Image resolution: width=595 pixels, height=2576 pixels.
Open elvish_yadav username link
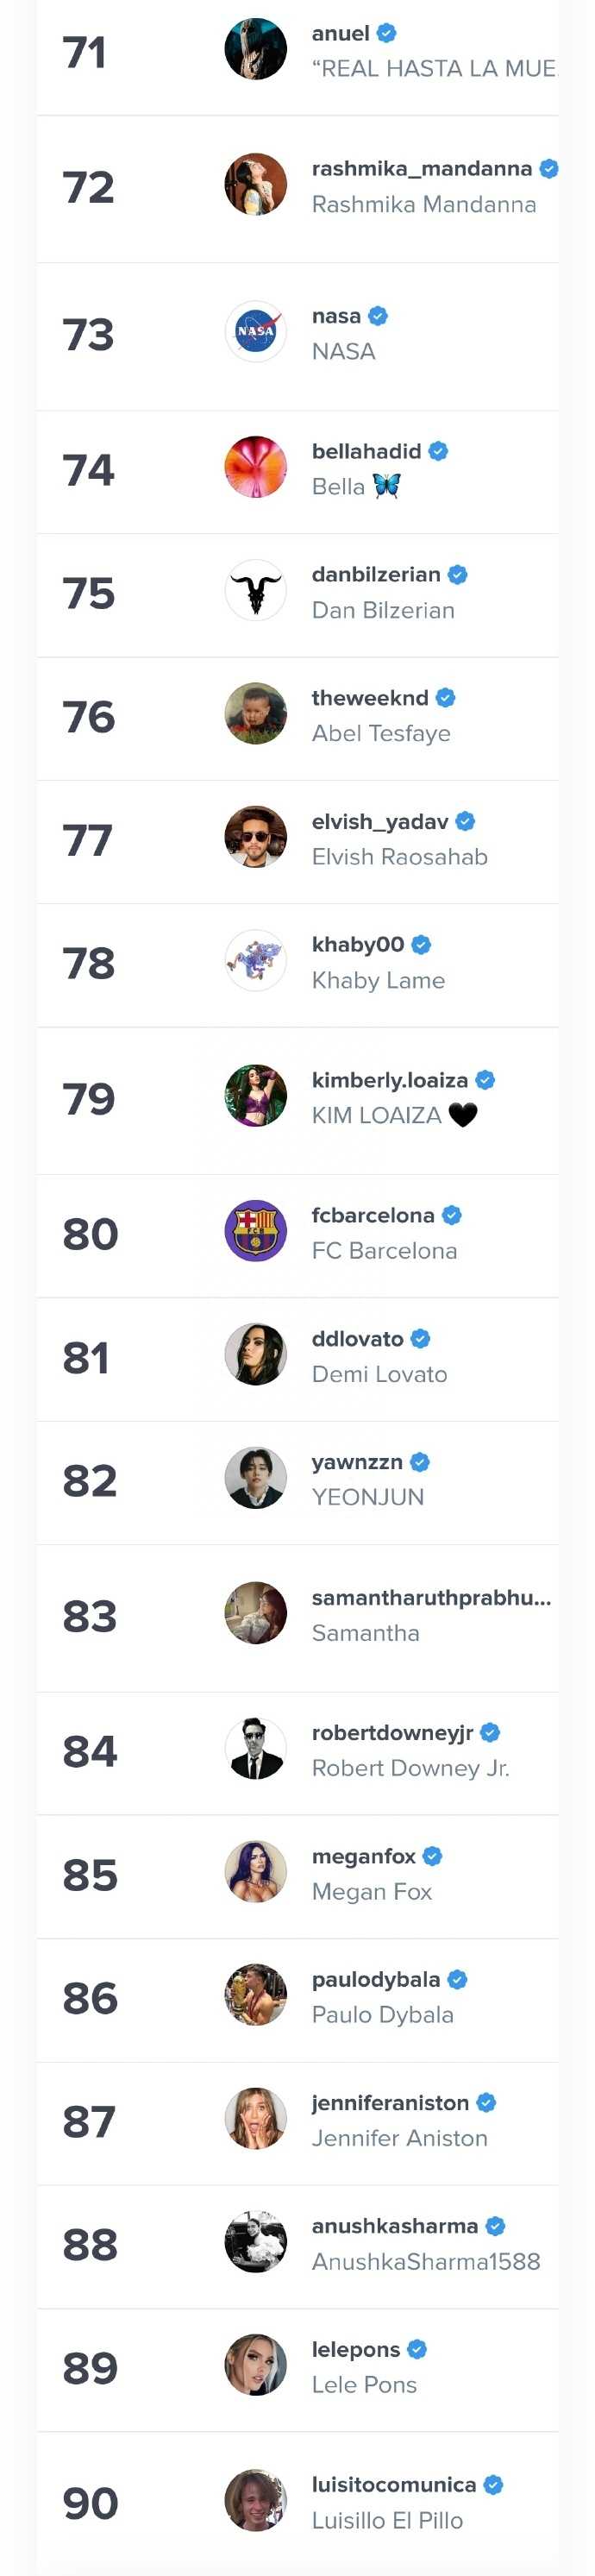point(379,822)
